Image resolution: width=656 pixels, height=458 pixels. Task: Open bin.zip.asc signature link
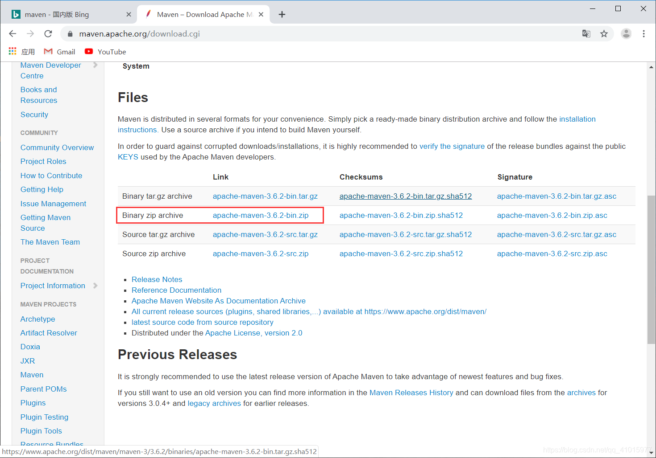click(552, 215)
